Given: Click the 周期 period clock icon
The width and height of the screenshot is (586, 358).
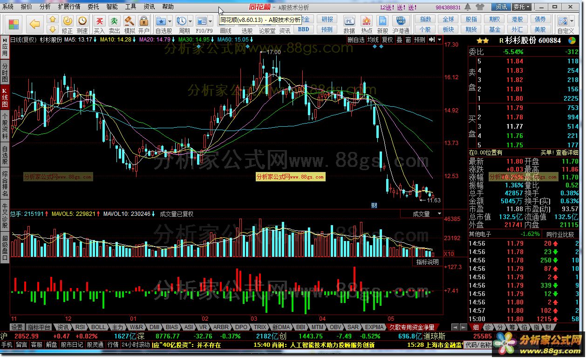Looking at the screenshot, I should [182, 21].
